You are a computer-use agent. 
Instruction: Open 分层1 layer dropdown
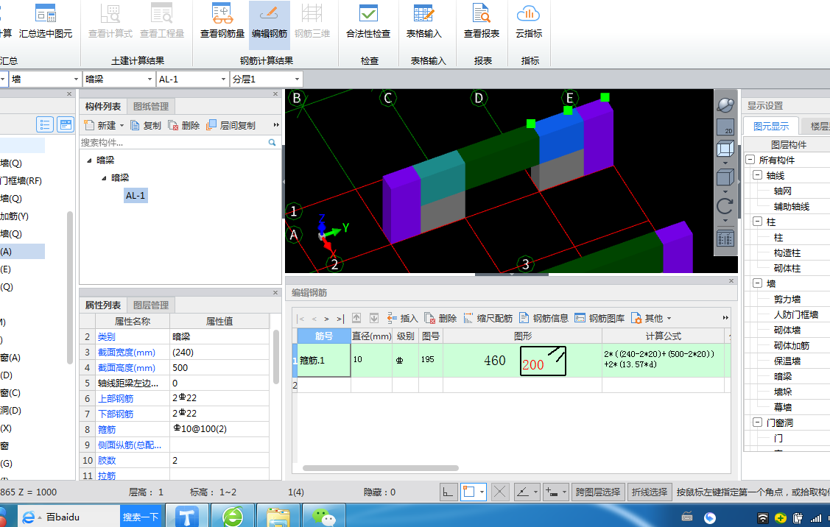click(x=296, y=79)
